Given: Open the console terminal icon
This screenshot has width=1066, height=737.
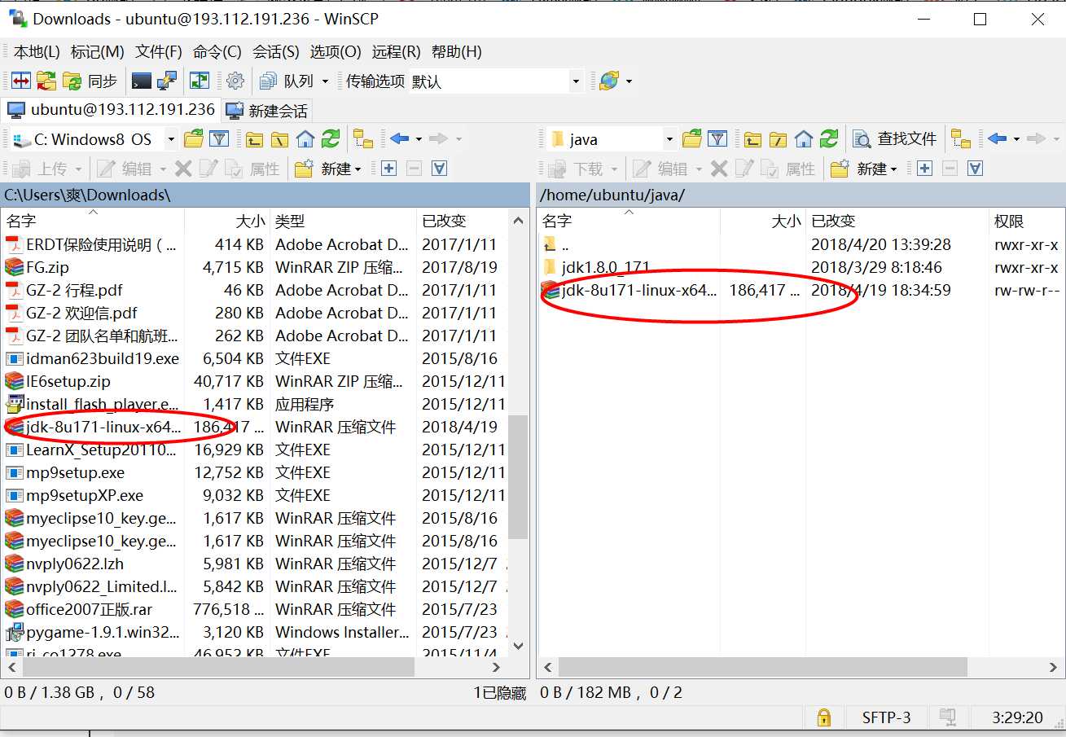Looking at the screenshot, I should (x=142, y=81).
